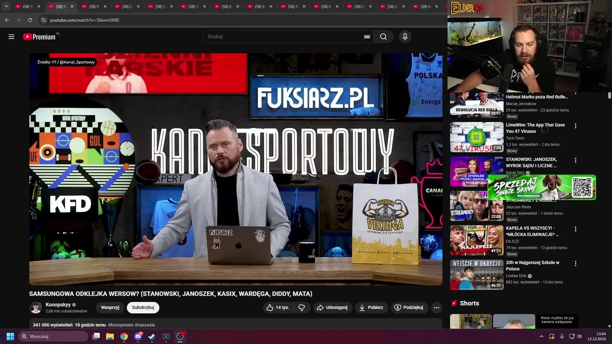Image resolution: width=612 pixels, height=344 pixels.
Task: Click the video title SAMSUNGOWA ODKLEJKA WERSOW
Action: (x=171, y=294)
